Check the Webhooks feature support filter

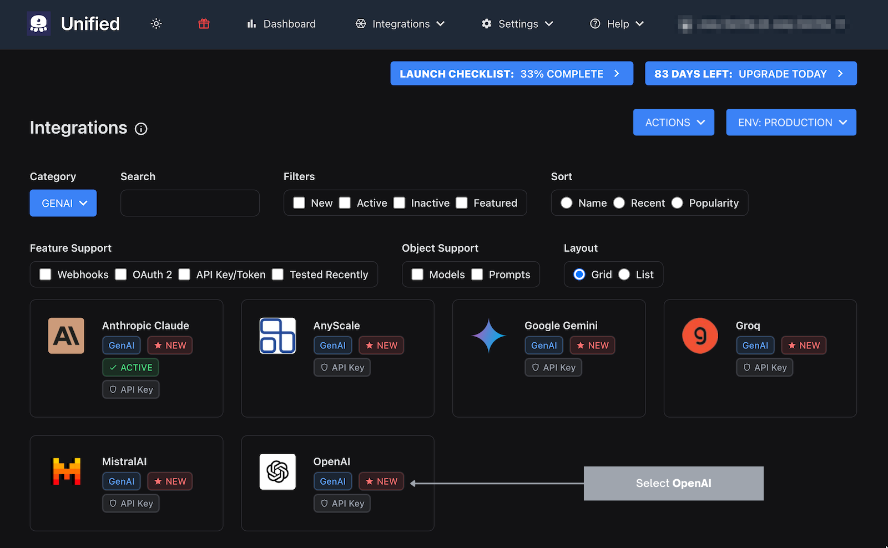click(x=45, y=274)
